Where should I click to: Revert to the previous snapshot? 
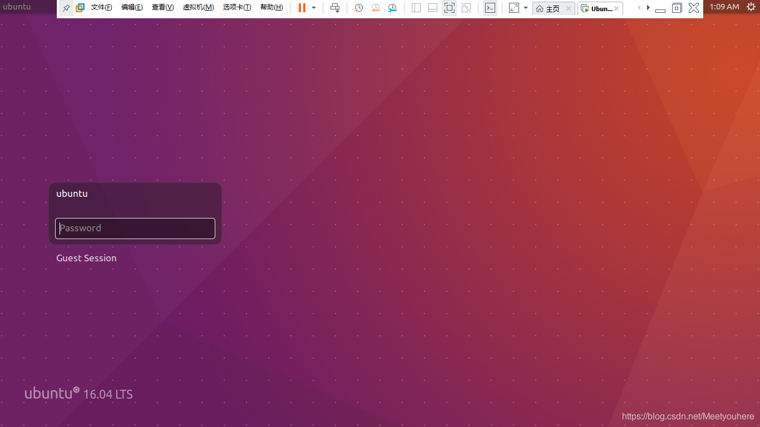(376, 8)
